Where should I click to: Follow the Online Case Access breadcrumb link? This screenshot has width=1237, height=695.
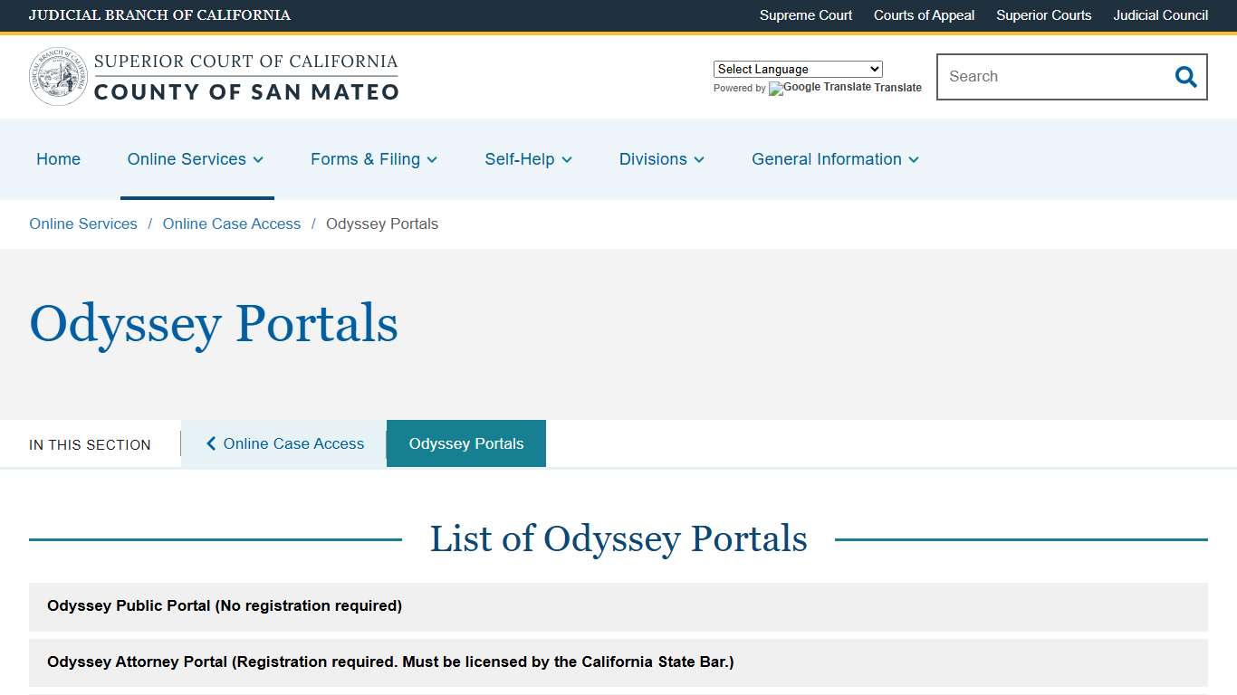pyautogui.click(x=231, y=224)
